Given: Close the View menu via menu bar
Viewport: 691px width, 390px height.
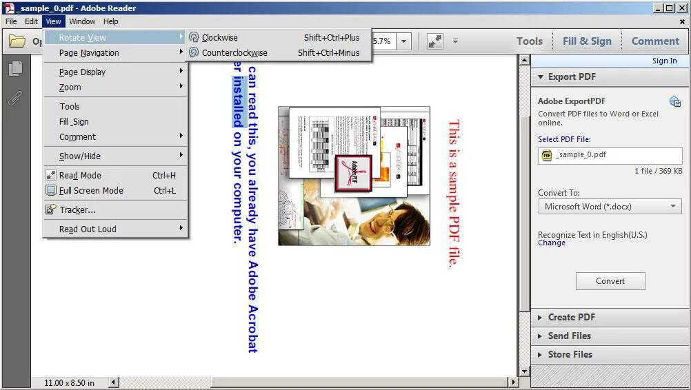Looking at the screenshot, I should 53,21.
